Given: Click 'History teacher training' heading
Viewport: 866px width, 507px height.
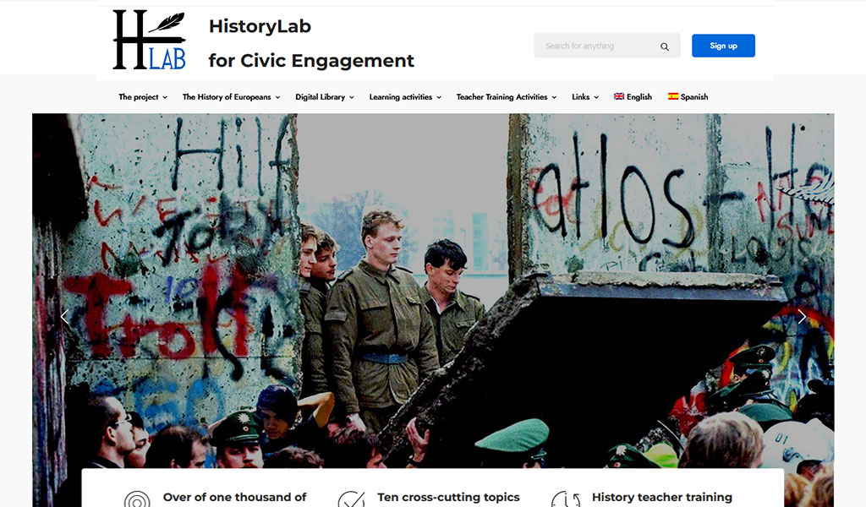Looking at the screenshot, I should click(661, 497).
